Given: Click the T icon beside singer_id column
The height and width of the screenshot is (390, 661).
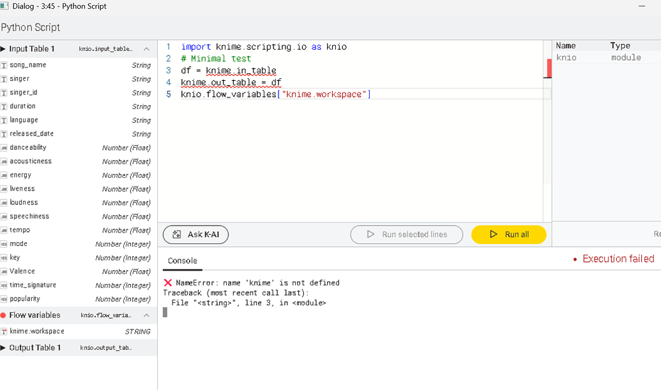Looking at the screenshot, I should pos(6,92).
